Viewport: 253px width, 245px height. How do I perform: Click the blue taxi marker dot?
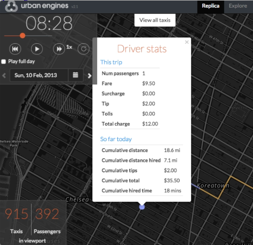pyautogui.click(x=142, y=207)
